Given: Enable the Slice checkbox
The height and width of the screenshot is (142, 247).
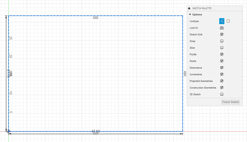Looking at the screenshot, I should [x=222, y=48].
